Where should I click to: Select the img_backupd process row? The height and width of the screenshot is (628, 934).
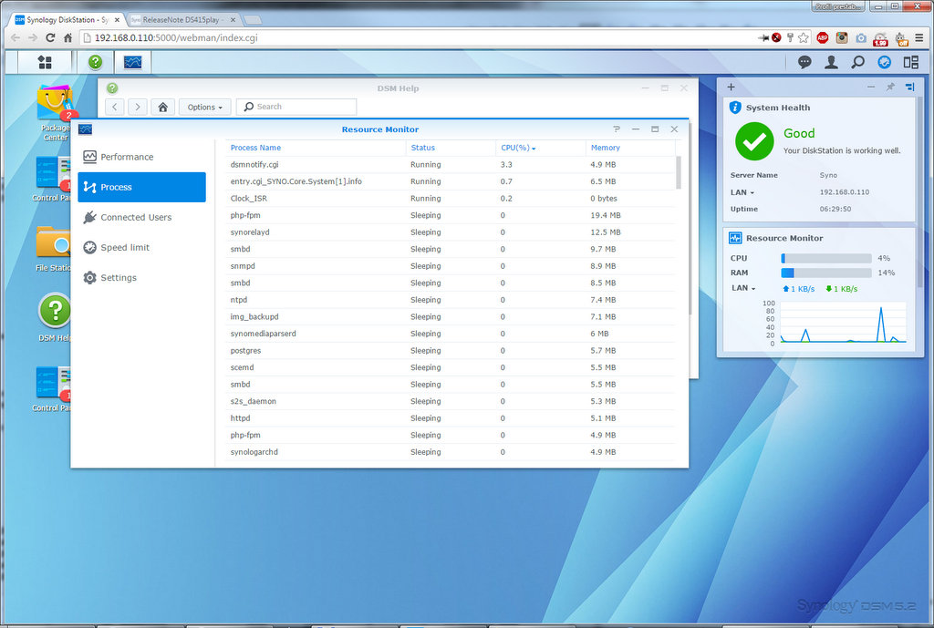[451, 316]
